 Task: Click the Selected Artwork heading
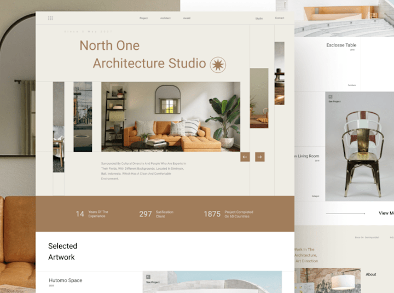[62, 251]
